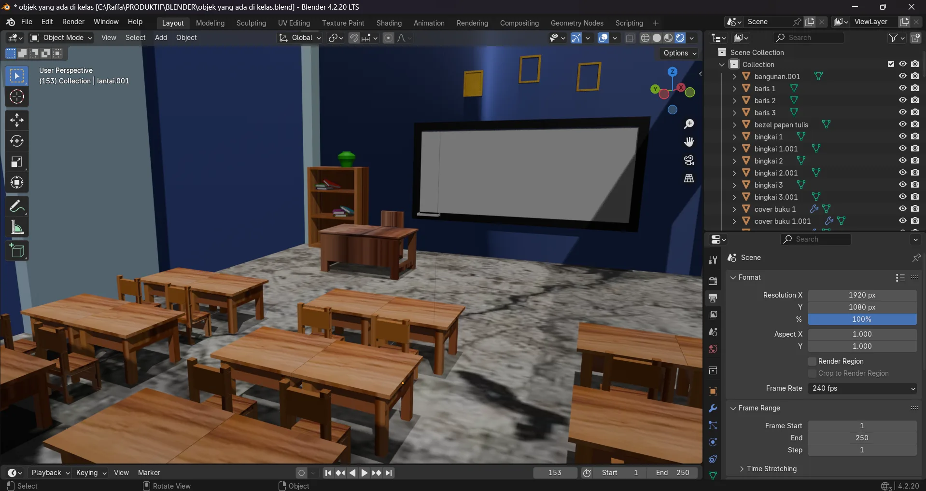The height and width of the screenshot is (491, 926).
Task: Play animation forward in timeline
Action: click(365, 473)
